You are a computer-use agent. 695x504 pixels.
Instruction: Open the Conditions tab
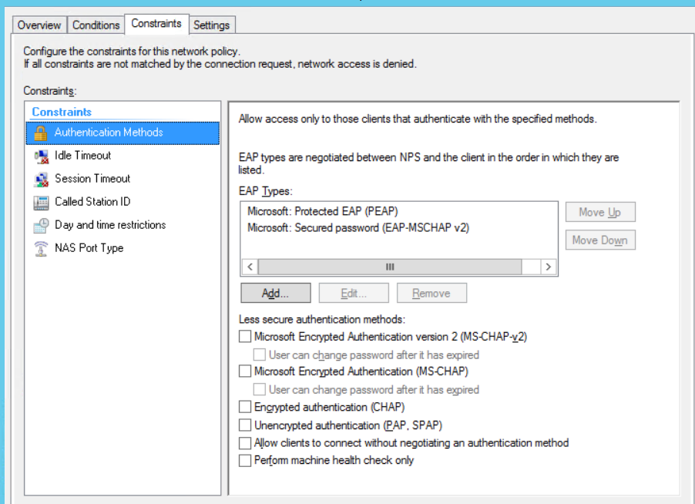96,25
